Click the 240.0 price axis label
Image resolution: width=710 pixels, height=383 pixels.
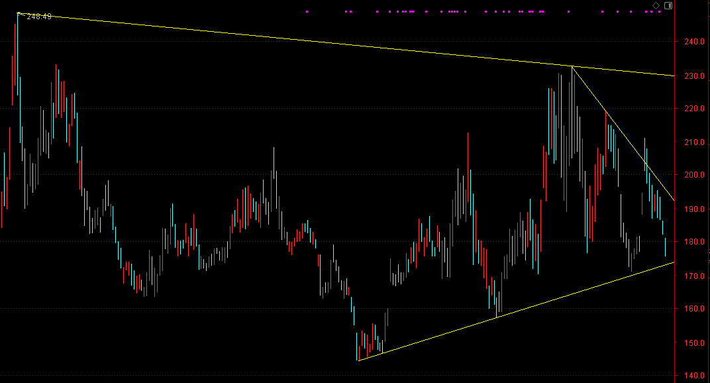pos(694,42)
